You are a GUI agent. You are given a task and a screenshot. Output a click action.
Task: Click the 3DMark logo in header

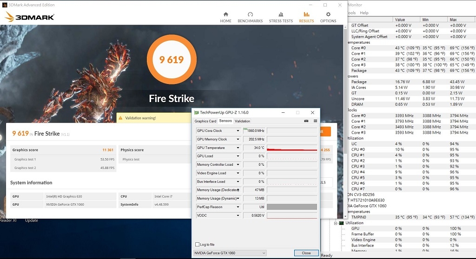pos(30,17)
